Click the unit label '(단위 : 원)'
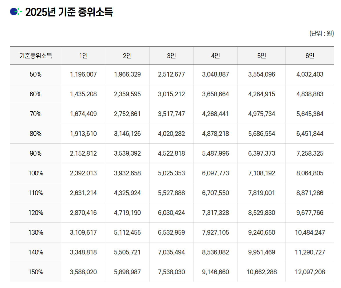The height and width of the screenshot is (288, 341). 321,33
